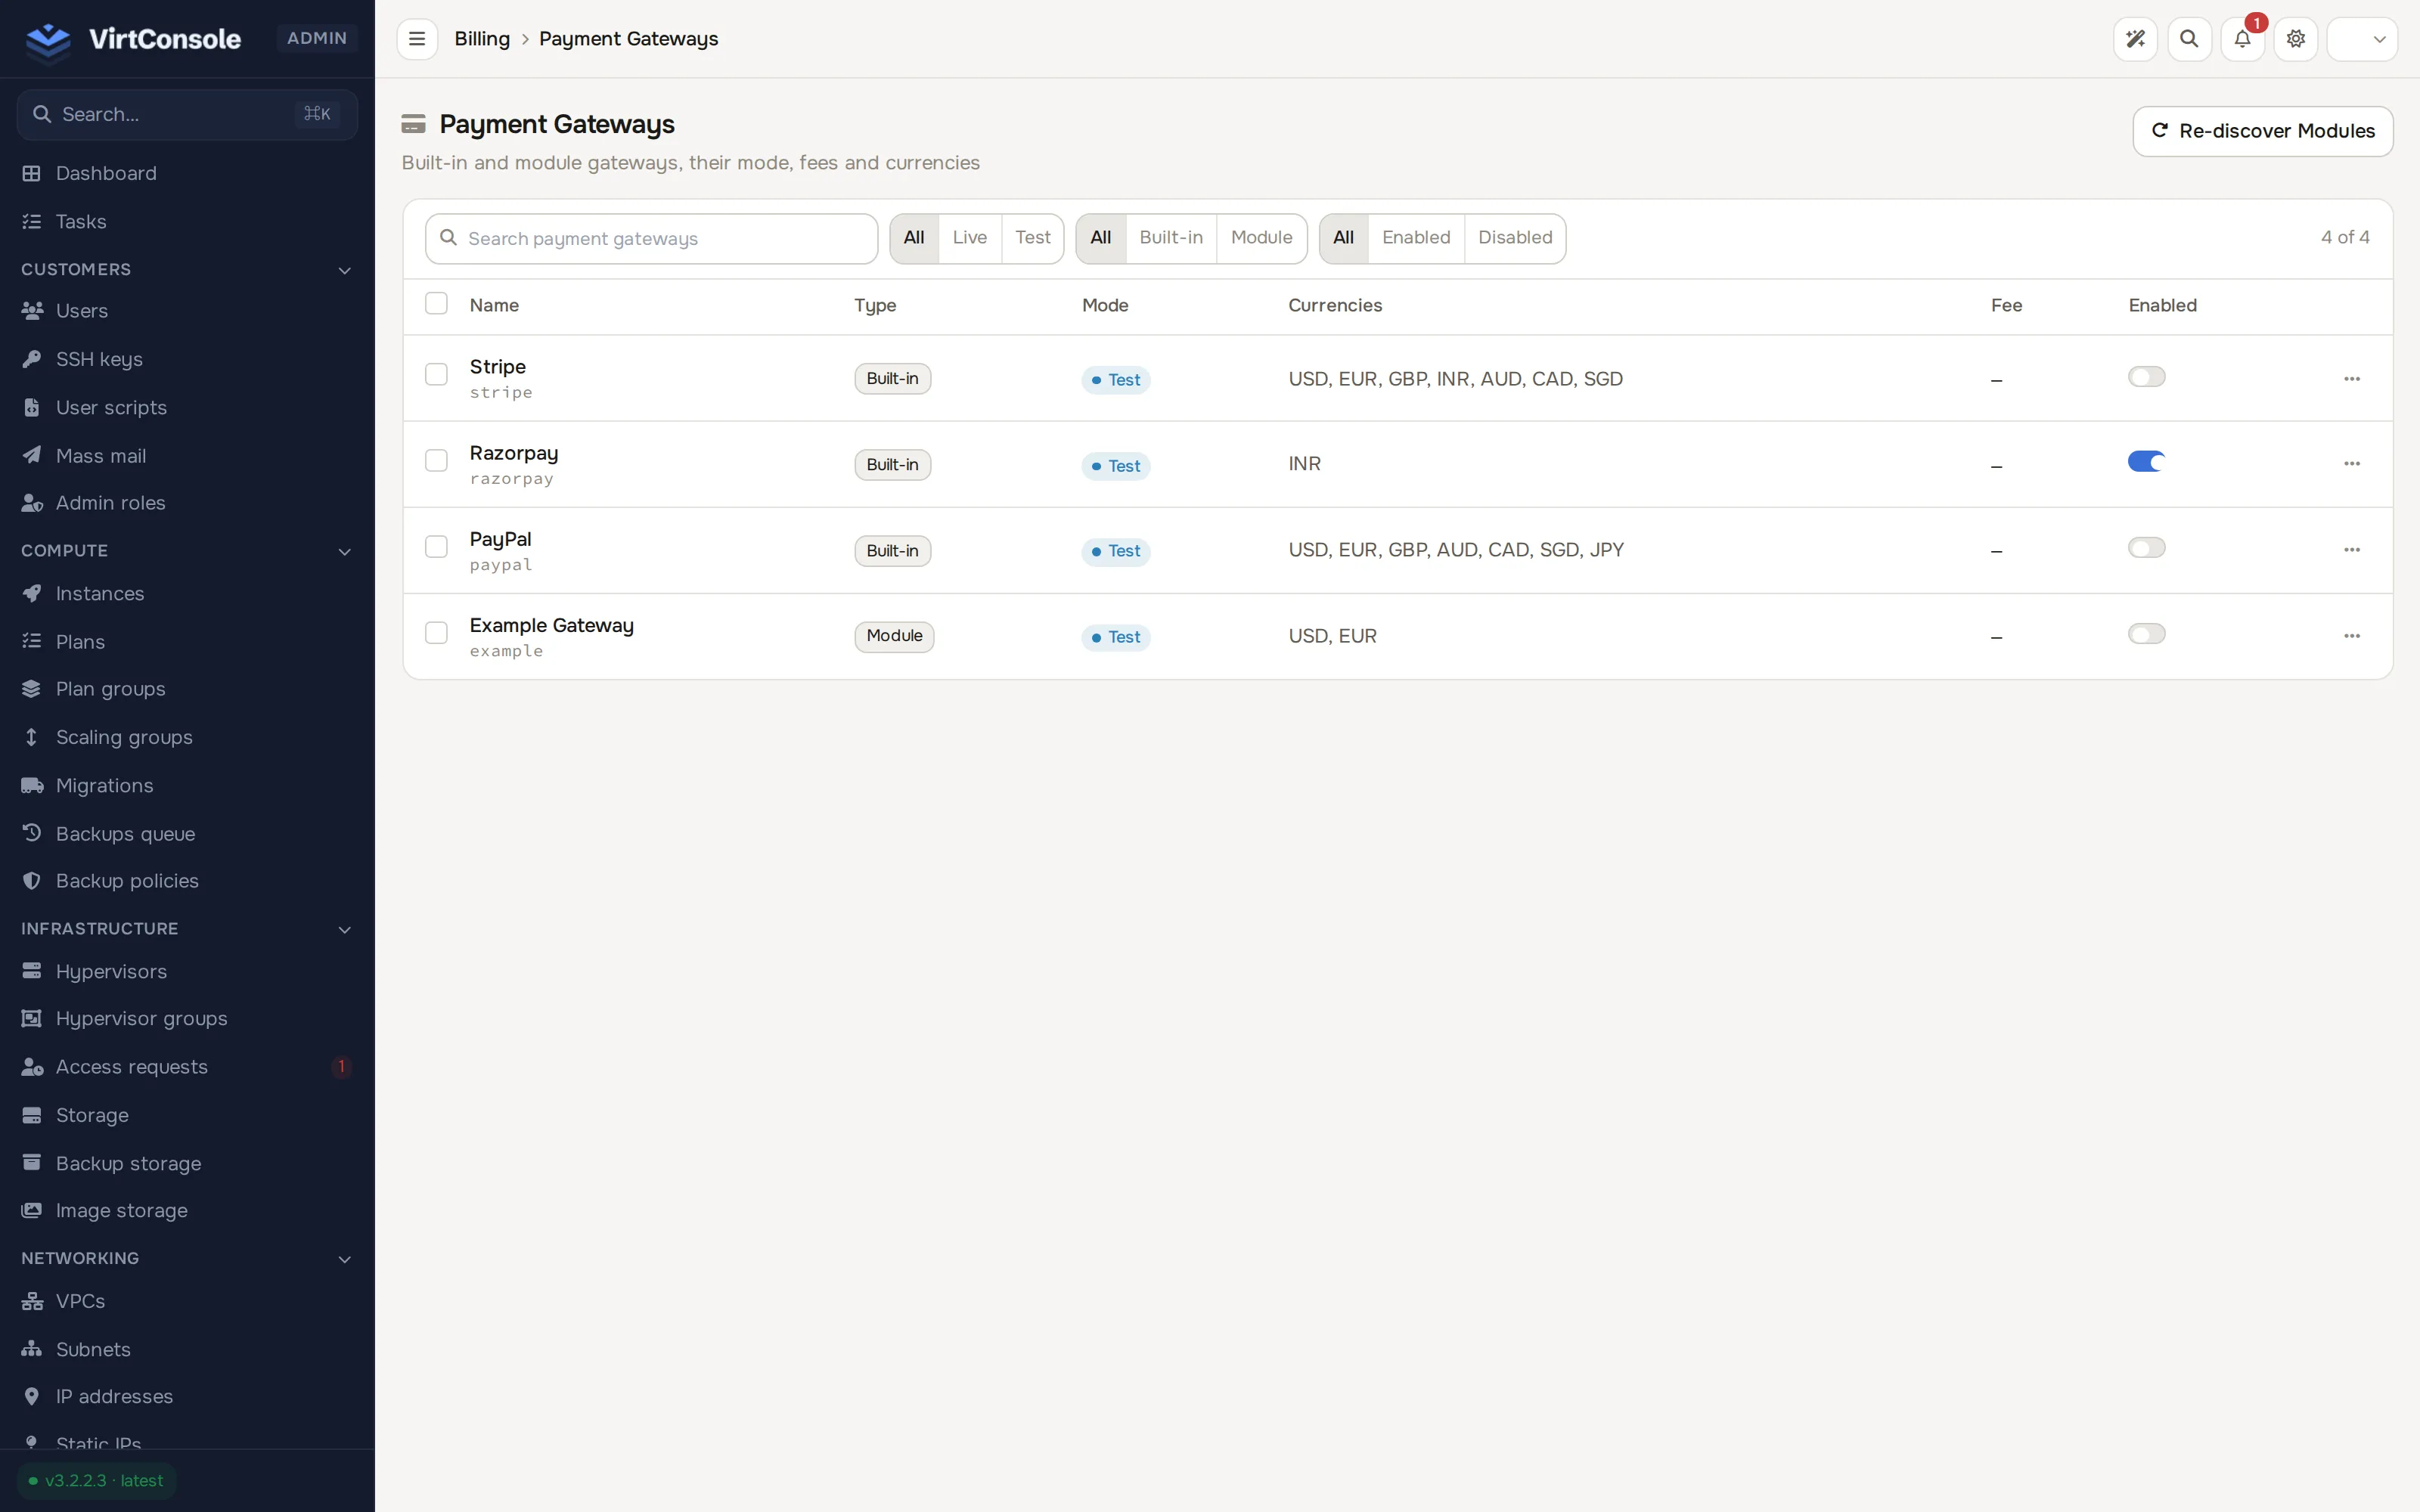Check the select-all header checkbox
This screenshot has height=1512, width=2420.
(x=436, y=303)
